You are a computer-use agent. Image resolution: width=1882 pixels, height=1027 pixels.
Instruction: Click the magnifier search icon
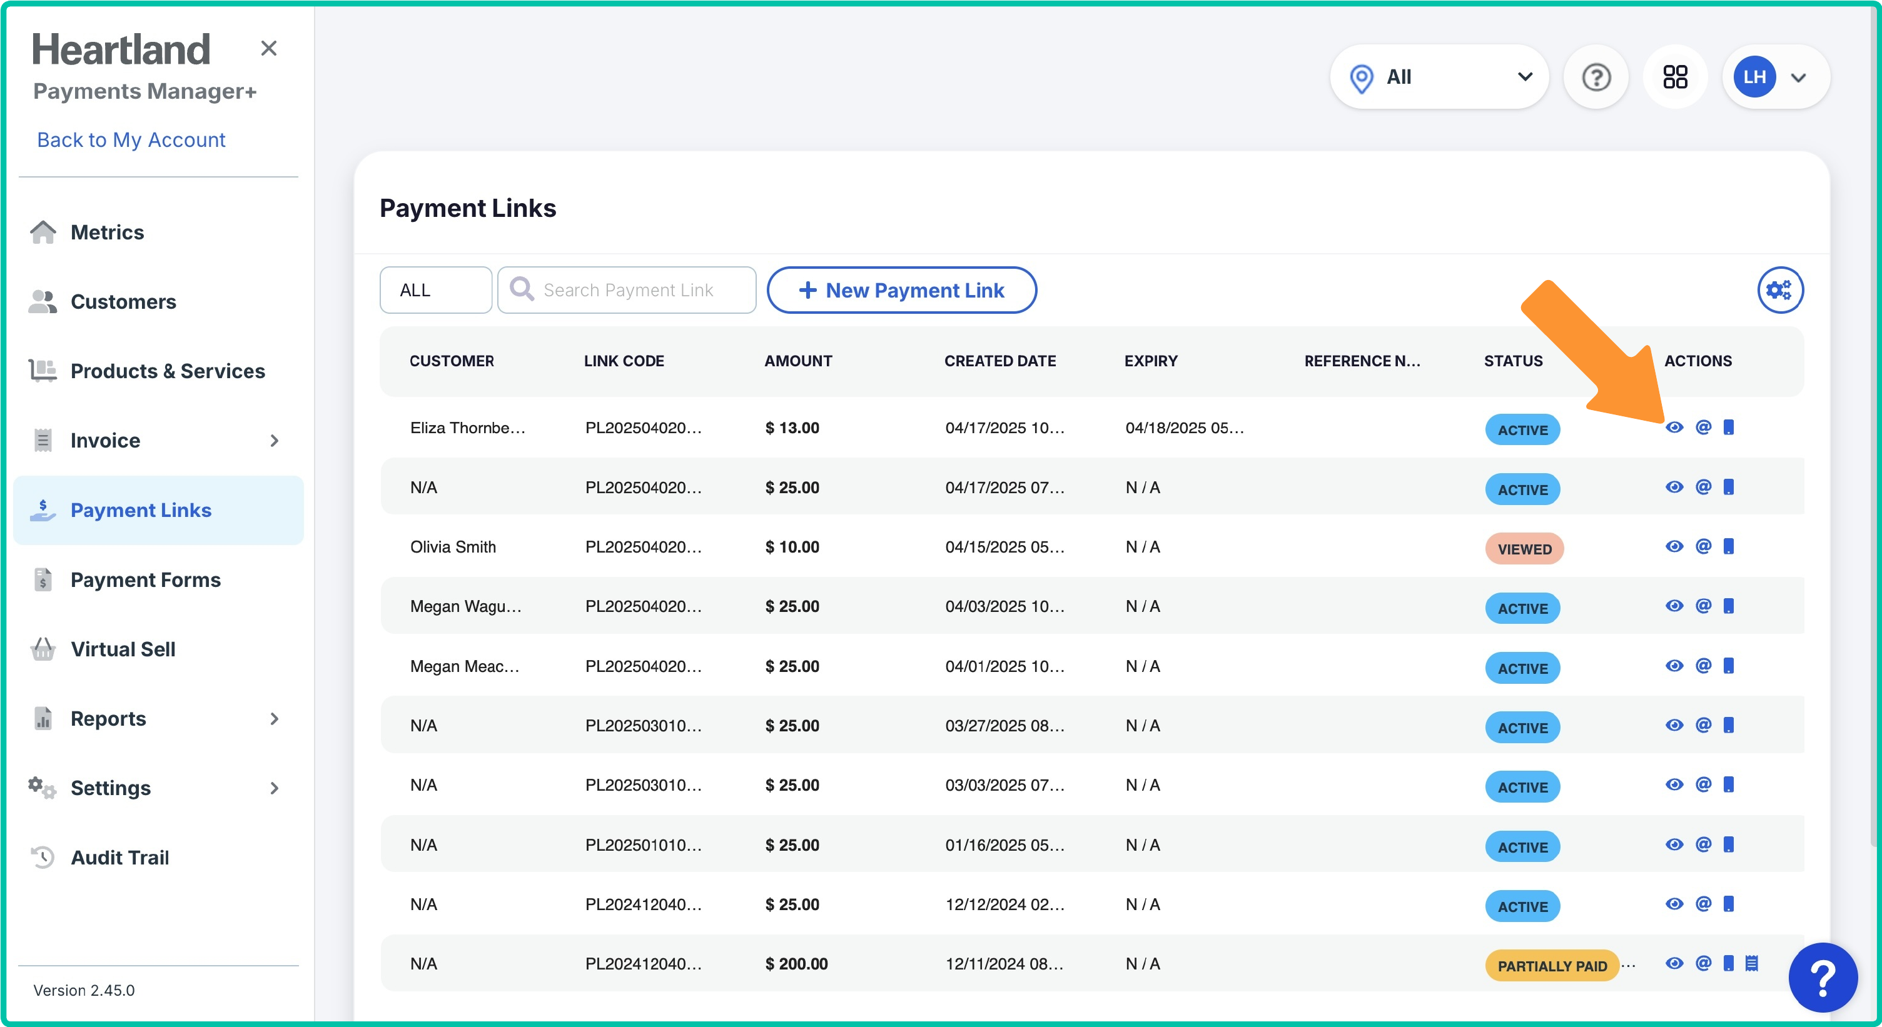pyautogui.click(x=521, y=289)
